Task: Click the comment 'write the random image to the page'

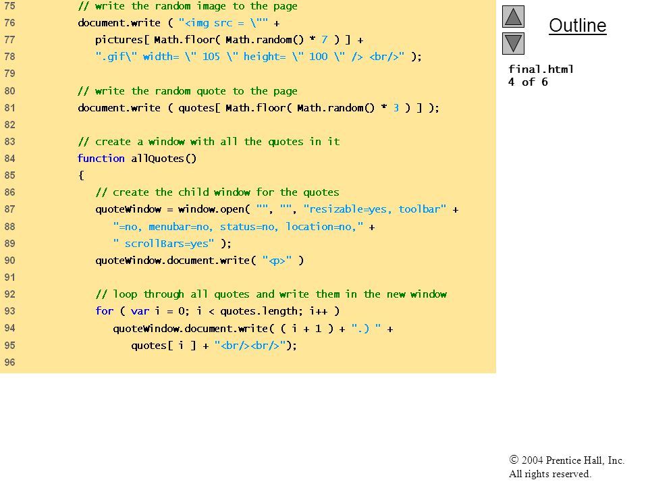Action: (x=188, y=6)
